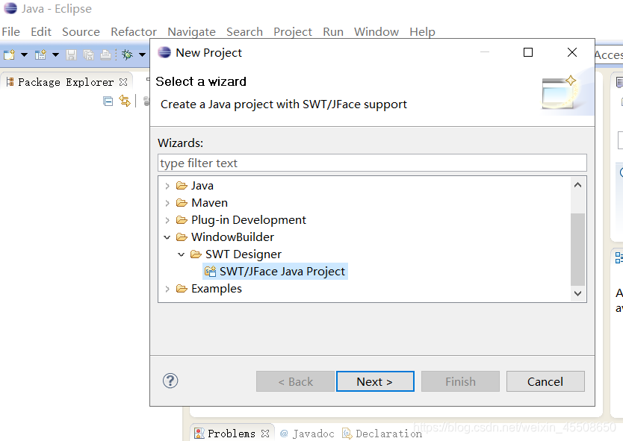Click the Print toolbar icon

[x=105, y=54]
